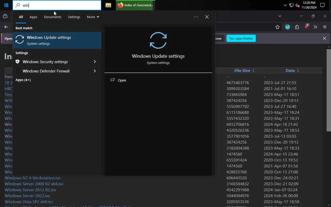Open Windows Server 2022.iso link
The width and height of the screenshot is (331, 207).
tap(27, 196)
